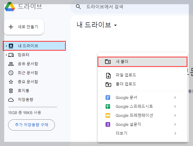The image size is (193, 146).
Task: Expand the 내 드라이브 tree arrow
Action: tap(6, 46)
